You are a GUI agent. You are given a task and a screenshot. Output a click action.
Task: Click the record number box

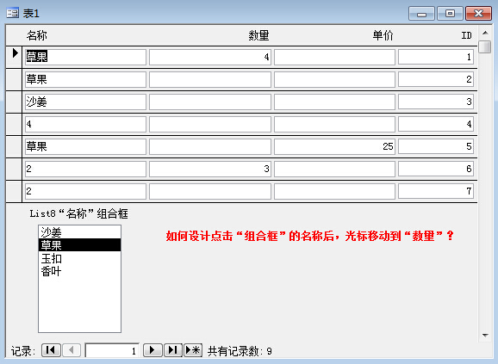coord(112,350)
